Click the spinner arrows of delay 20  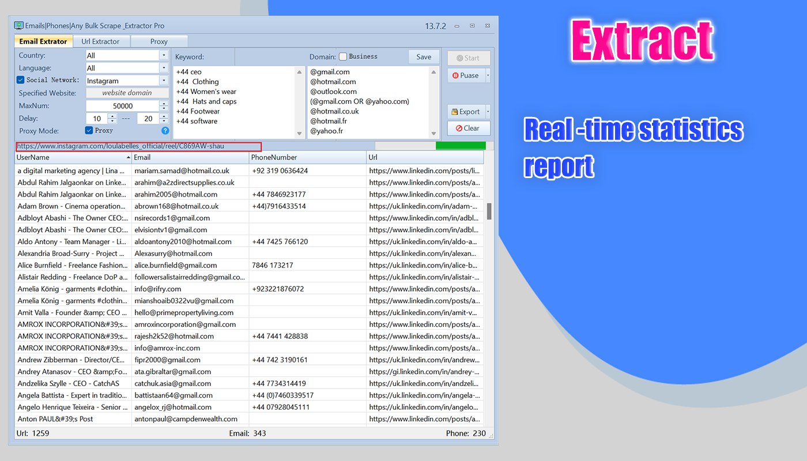click(x=164, y=119)
